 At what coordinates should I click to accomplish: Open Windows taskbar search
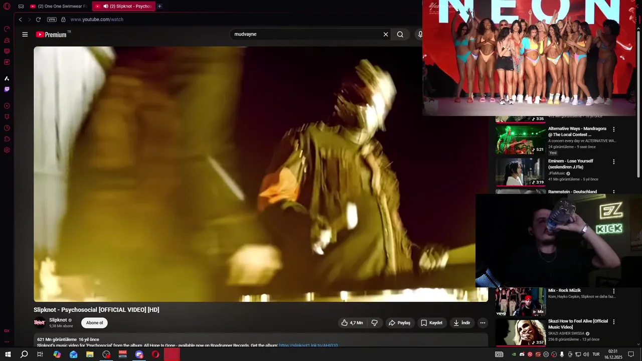coord(24,354)
